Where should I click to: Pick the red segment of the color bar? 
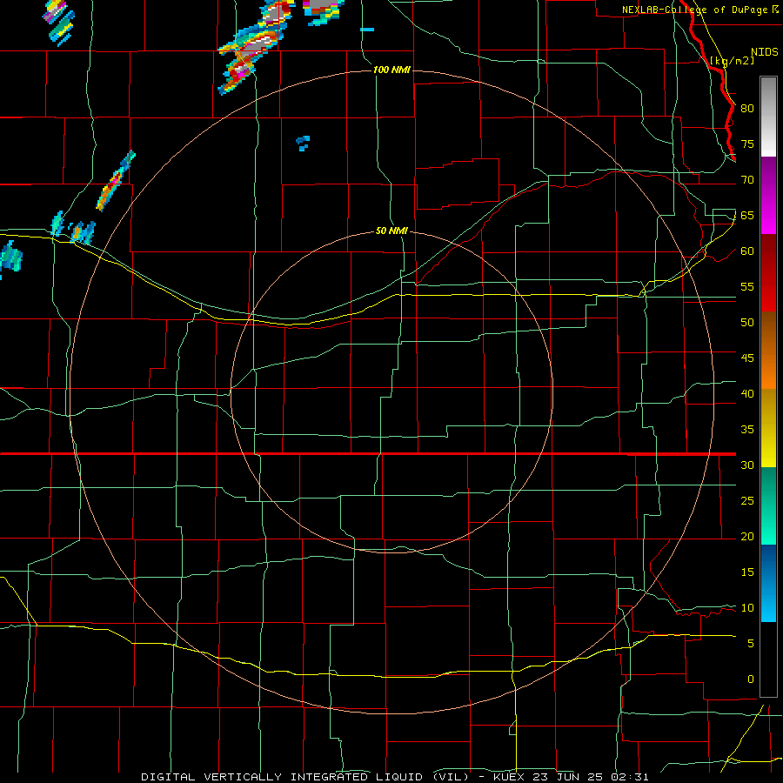click(x=768, y=273)
